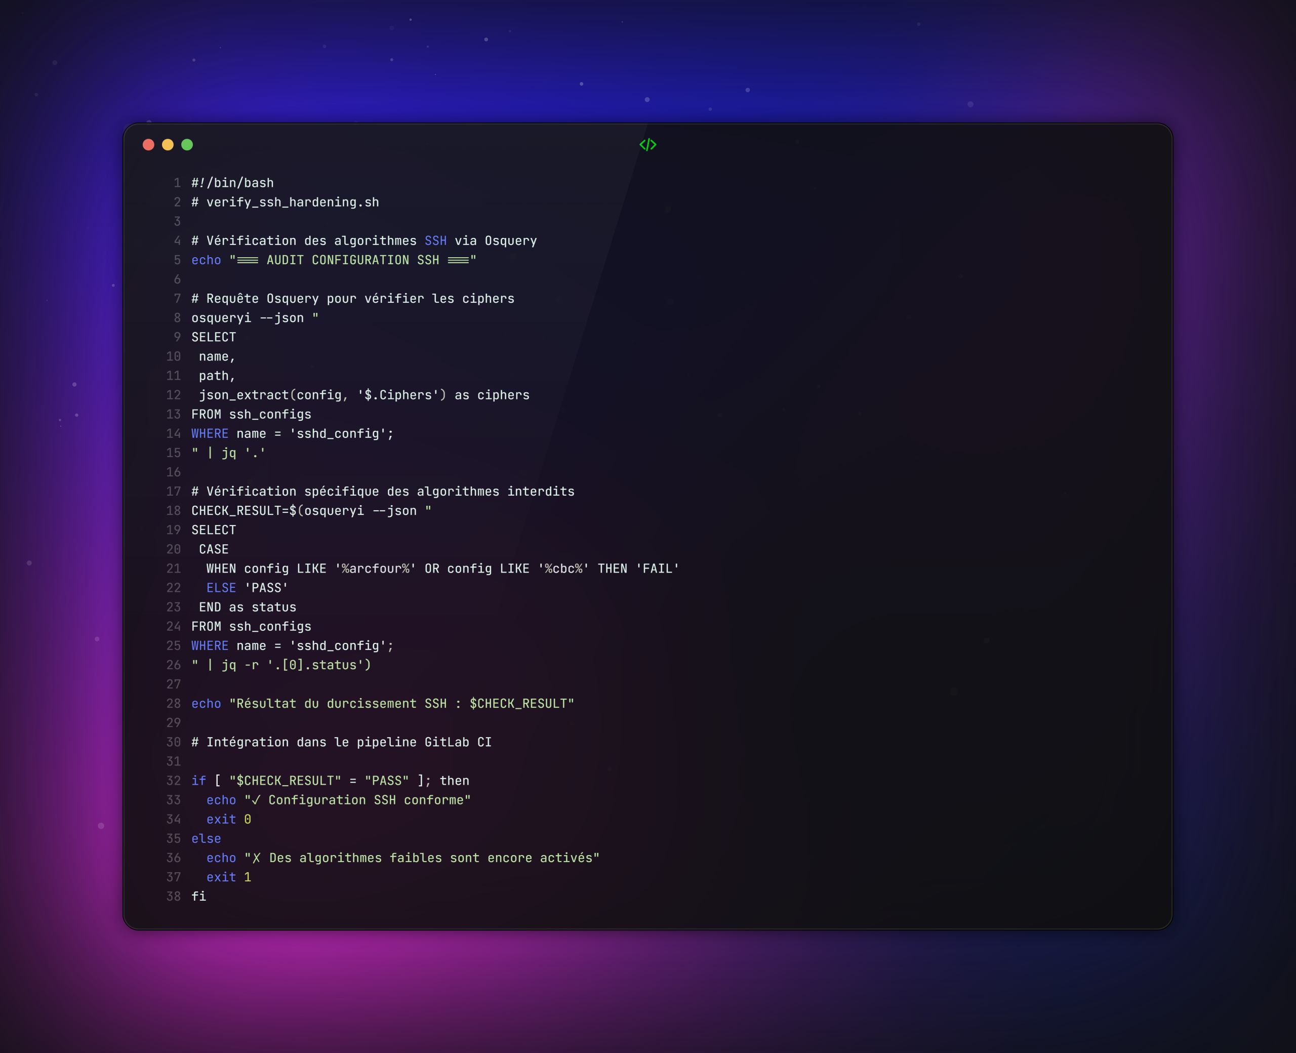The width and height of the screenshot is (1296, 1053).
Task: Click the green code brackets icon
Action: [x=647, y=144]
